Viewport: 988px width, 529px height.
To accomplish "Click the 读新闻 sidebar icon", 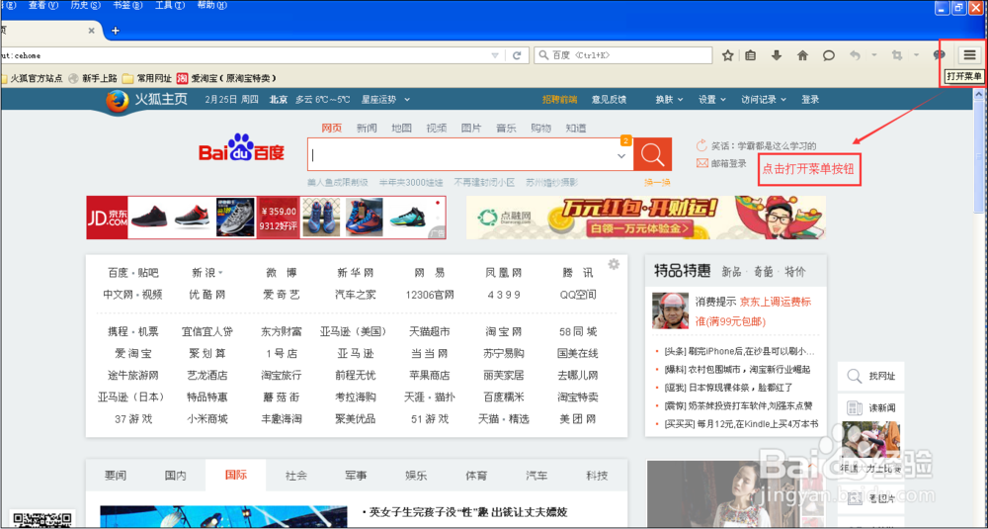I will point(854,408).
